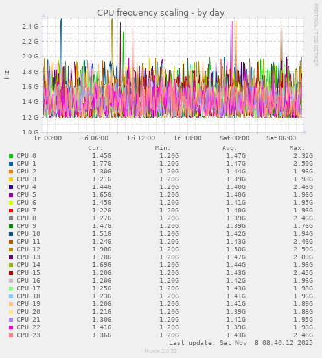The image size is (322, 358).
Task: Click CPU 13 max value 2.00G
Action: (303, 257)
